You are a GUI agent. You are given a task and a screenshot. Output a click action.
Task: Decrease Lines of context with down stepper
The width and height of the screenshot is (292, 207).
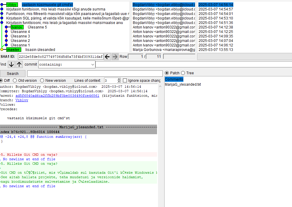pyautogui.click(x=119, y=82)
